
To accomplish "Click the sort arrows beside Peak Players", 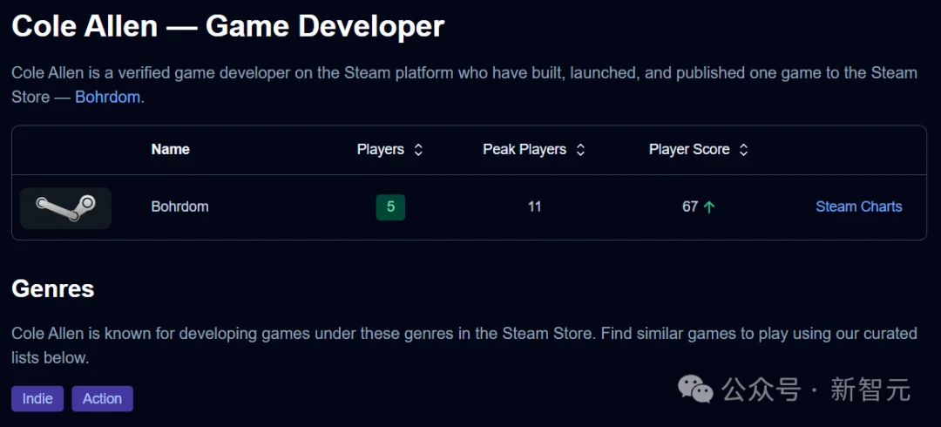I will tap(580, 150).
